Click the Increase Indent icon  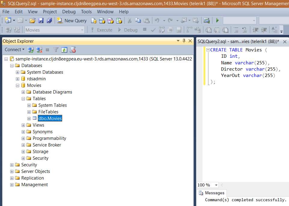[x=264, y=30]
